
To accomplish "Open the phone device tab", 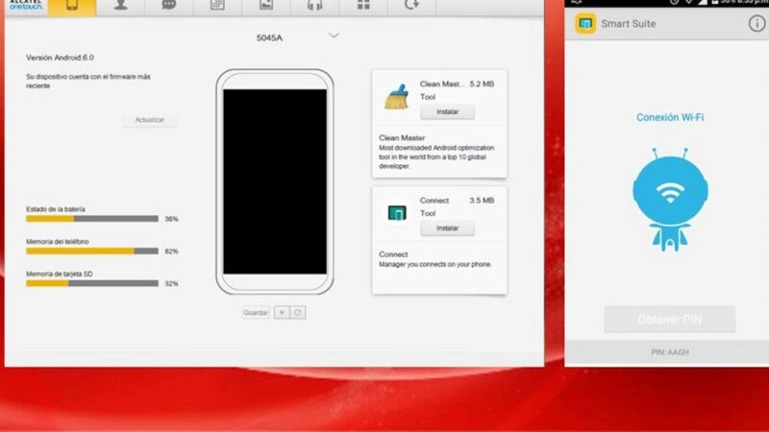I will click(72, 7).
